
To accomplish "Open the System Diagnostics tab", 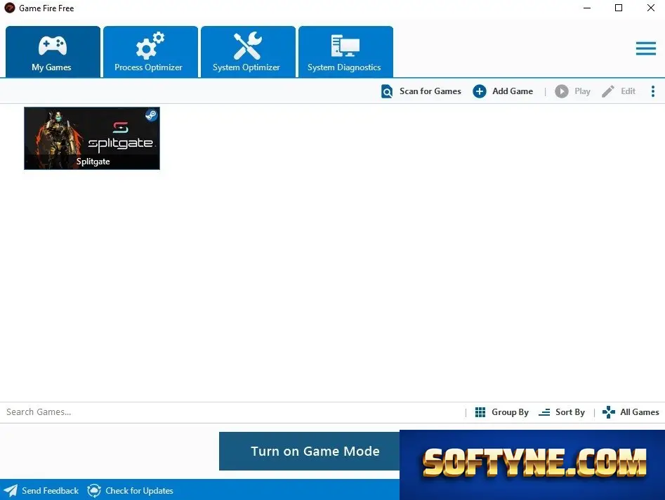I will (x=345, y=52).
